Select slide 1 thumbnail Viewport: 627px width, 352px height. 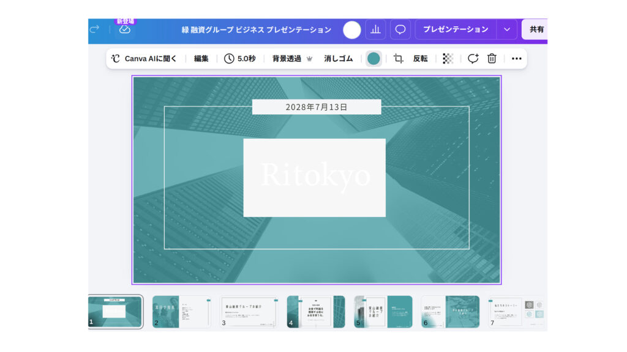[x=115, y=312]
